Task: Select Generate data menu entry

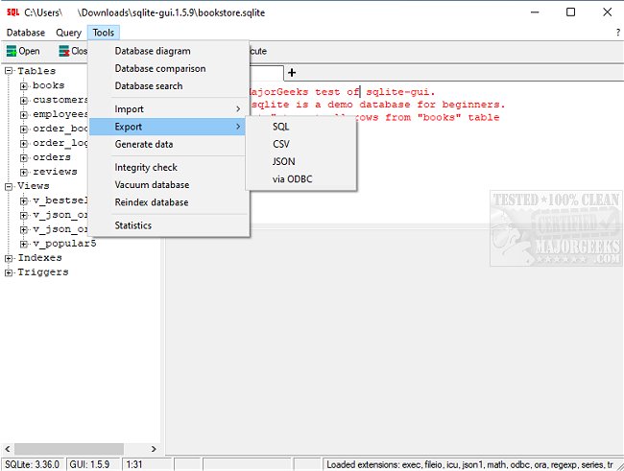Action: (167, 144)
